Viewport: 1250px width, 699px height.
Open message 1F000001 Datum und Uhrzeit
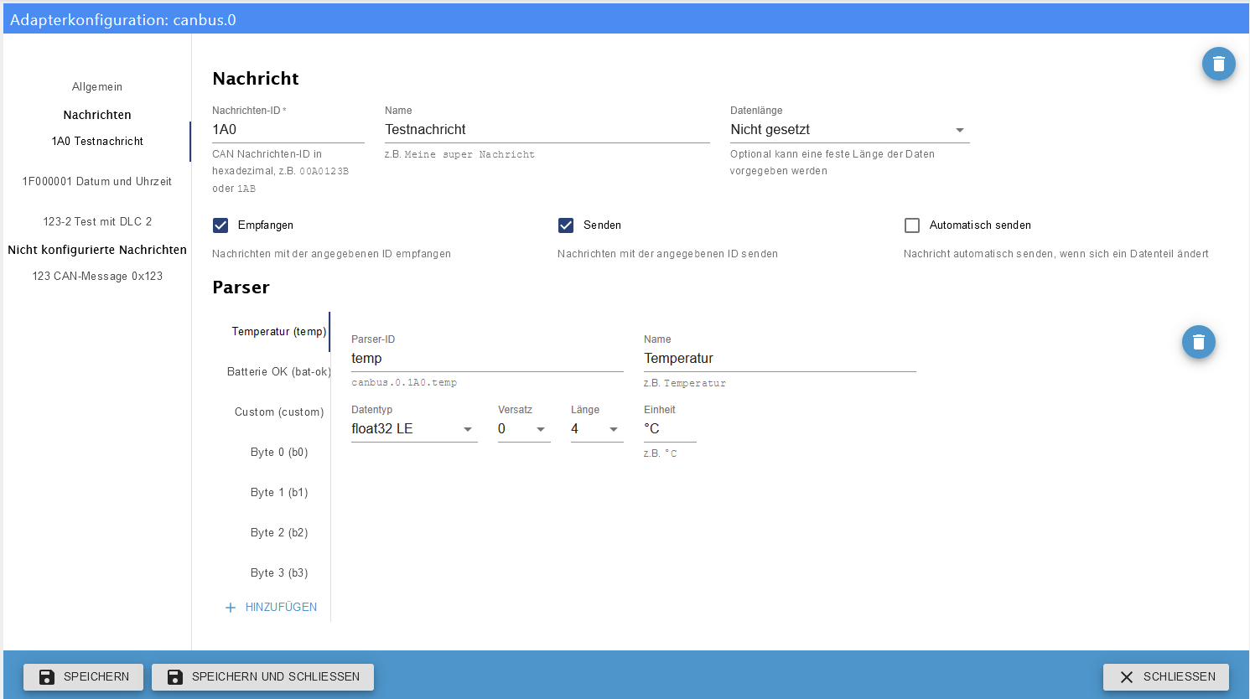[x=97, y=182]
